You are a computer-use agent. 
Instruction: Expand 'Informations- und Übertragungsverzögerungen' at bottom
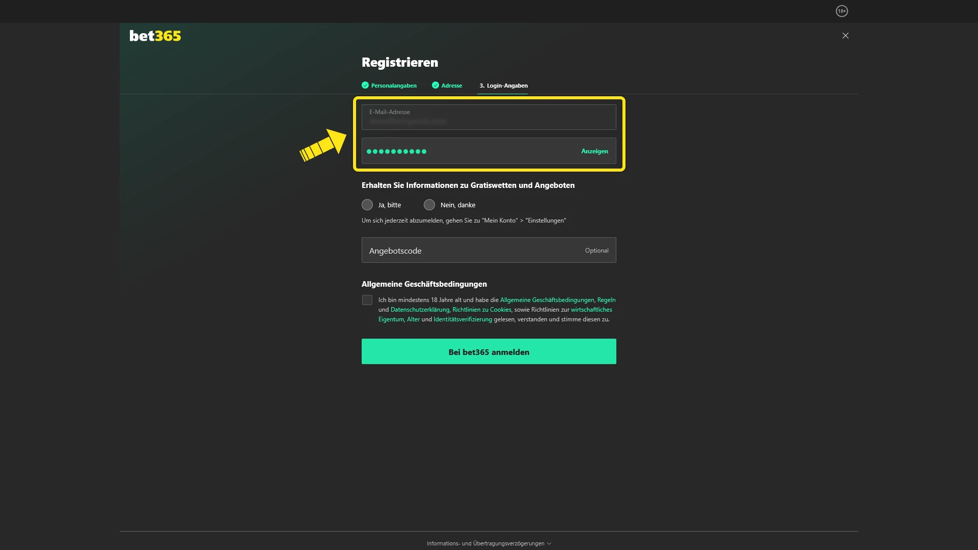488,543
